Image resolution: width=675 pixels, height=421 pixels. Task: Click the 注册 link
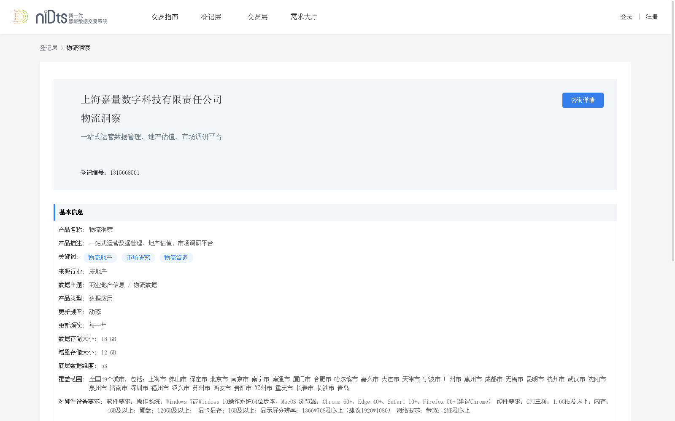(x=652, y=17)
